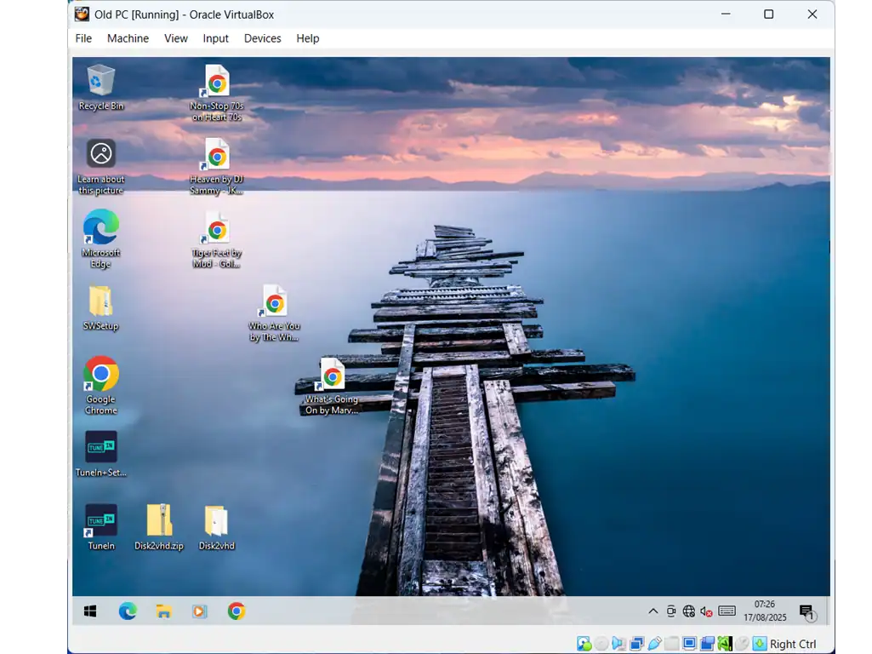Viewport: 872px width, 654px height.
Task: Click the USB devices status icon
Action: point(654,644)
